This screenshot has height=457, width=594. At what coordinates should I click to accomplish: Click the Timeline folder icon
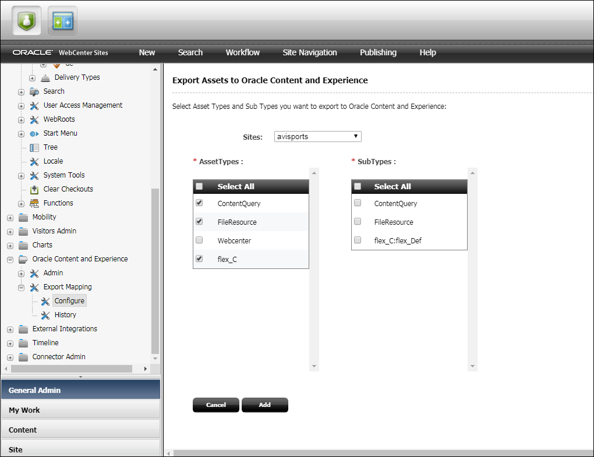23,343
